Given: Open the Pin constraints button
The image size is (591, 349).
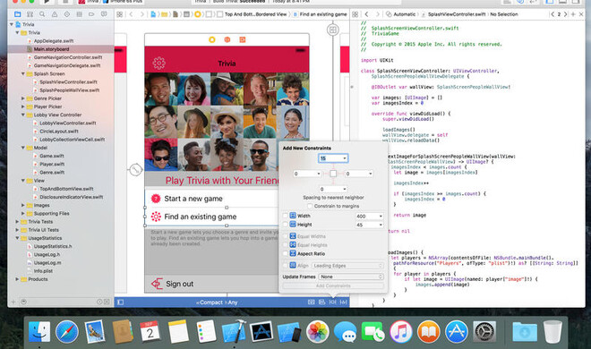Looking at the screenshot, I should (332, 302).
